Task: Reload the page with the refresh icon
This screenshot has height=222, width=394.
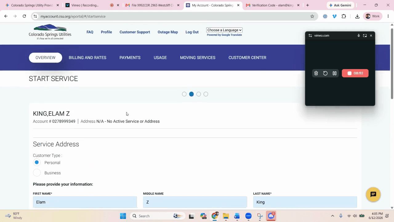Action: tap(24, 16)
